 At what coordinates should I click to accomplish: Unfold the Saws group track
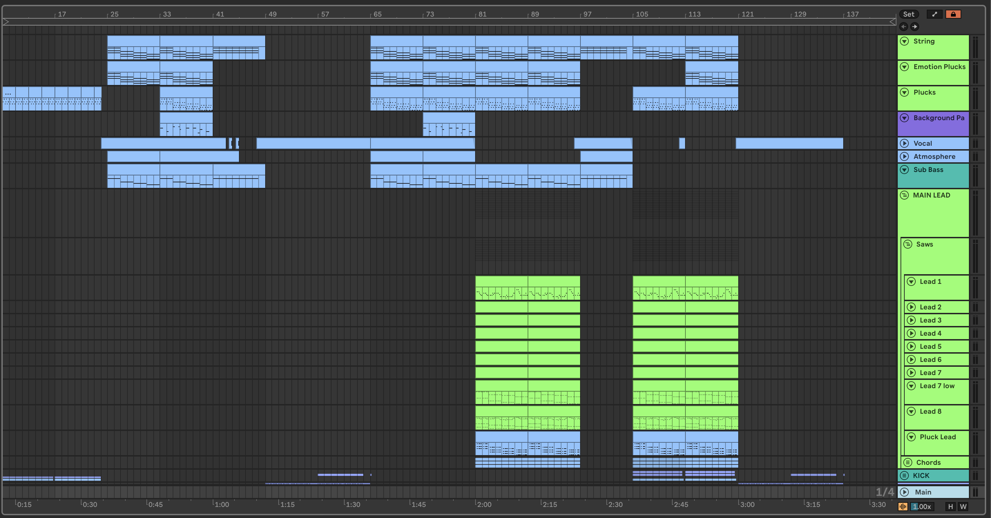pos(907,244)
